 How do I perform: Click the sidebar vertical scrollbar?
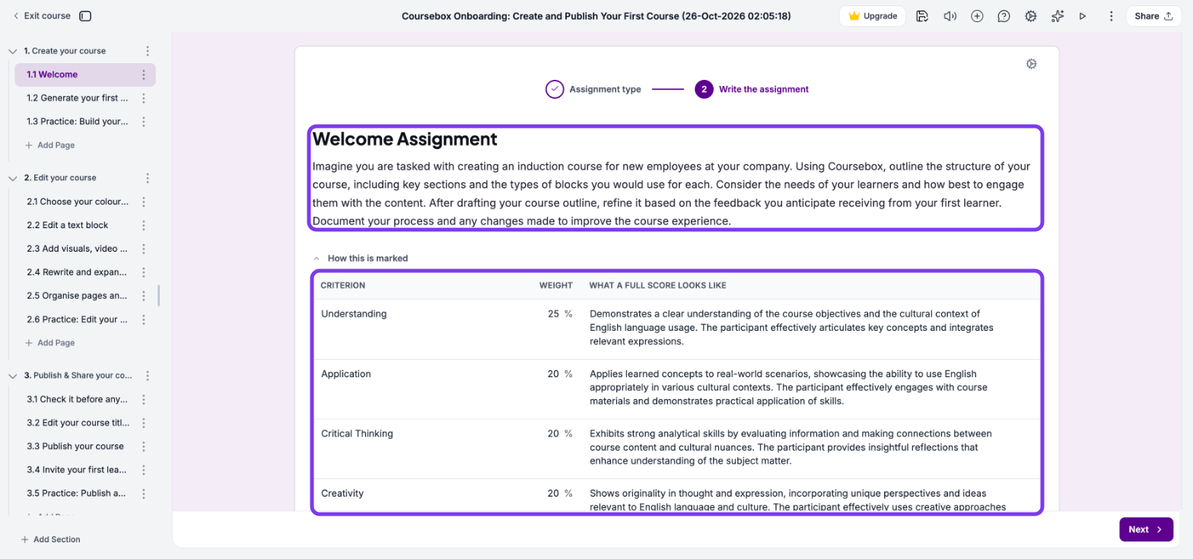tap(158, 296)
